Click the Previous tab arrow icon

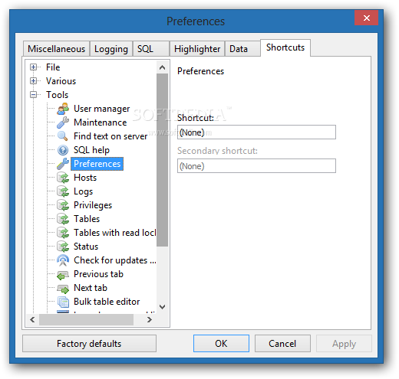click(63, 275)
